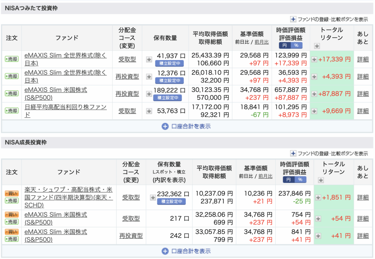Screen dimensions: 375x259
Task: Click 売却 for 楽天・シュワブ SCHD fund
Action: 12,201
